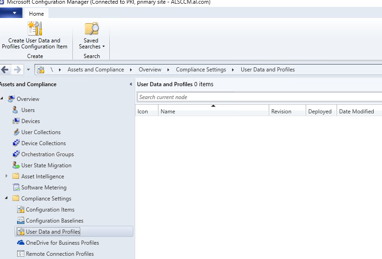Open the navigation history dropdown arrow
Screen dimensions: 382x259
(x=28, y=70)
